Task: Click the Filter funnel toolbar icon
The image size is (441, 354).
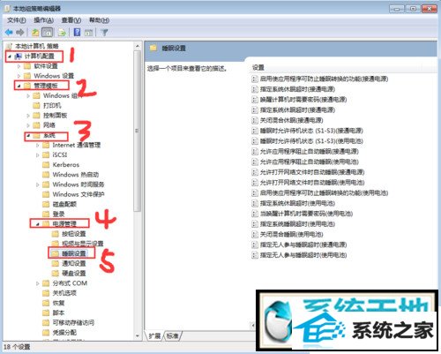Action: 104,33
